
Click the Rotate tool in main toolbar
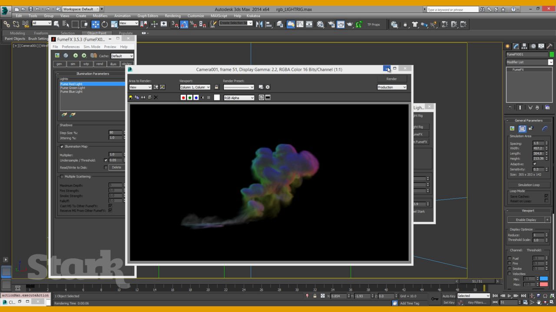click(x=105, y=24)
